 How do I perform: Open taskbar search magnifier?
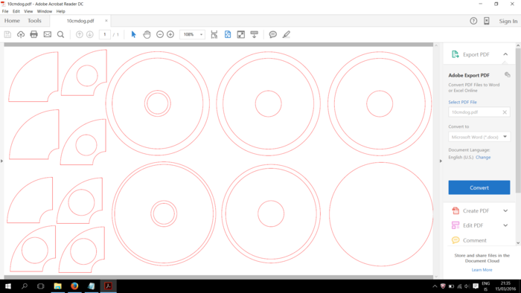coord(25,286)
